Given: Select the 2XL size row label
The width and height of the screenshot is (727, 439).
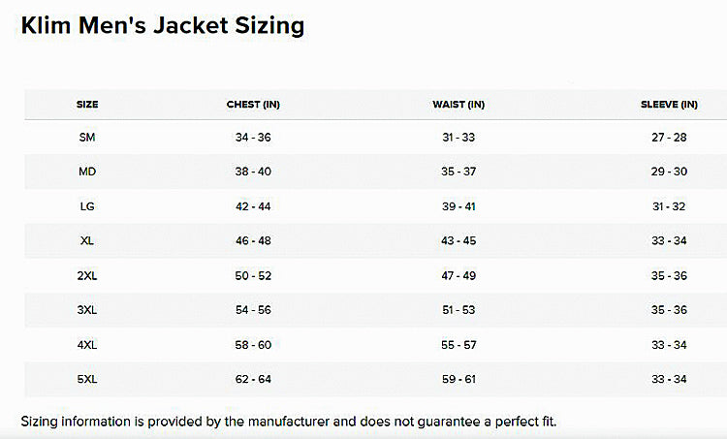Looking at the screenshot, I should [87, 276].
